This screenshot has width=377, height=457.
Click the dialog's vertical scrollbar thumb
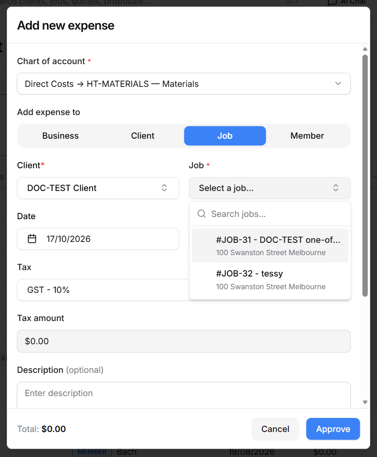click(x=365, y=176)
